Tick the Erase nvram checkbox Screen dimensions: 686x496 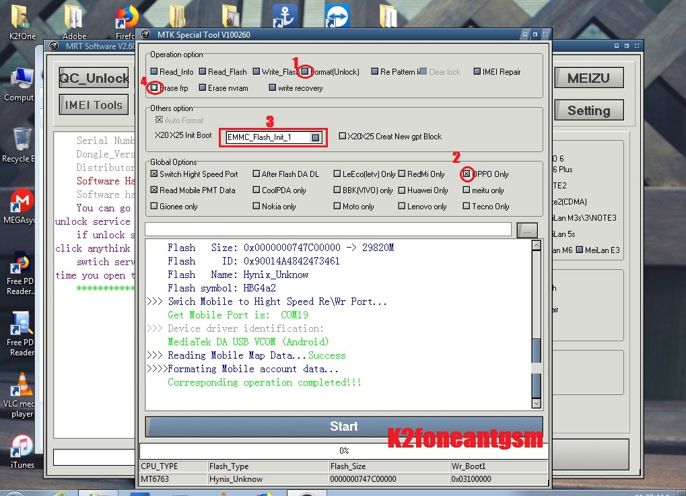point(203,87)
